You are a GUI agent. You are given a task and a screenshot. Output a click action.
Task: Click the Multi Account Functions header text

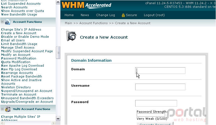31,109
